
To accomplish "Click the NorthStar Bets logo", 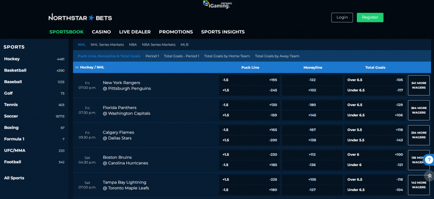I will click(x=80, y=18).
